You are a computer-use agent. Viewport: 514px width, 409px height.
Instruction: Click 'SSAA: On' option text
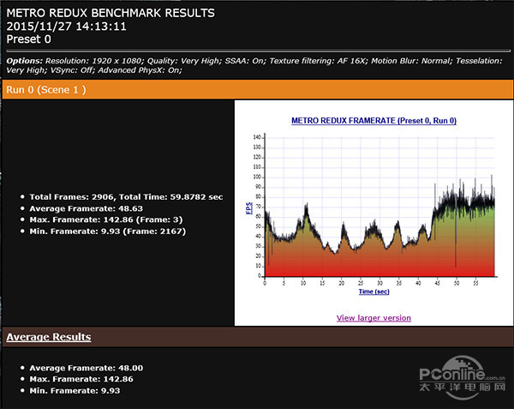[x=245, y=61]
